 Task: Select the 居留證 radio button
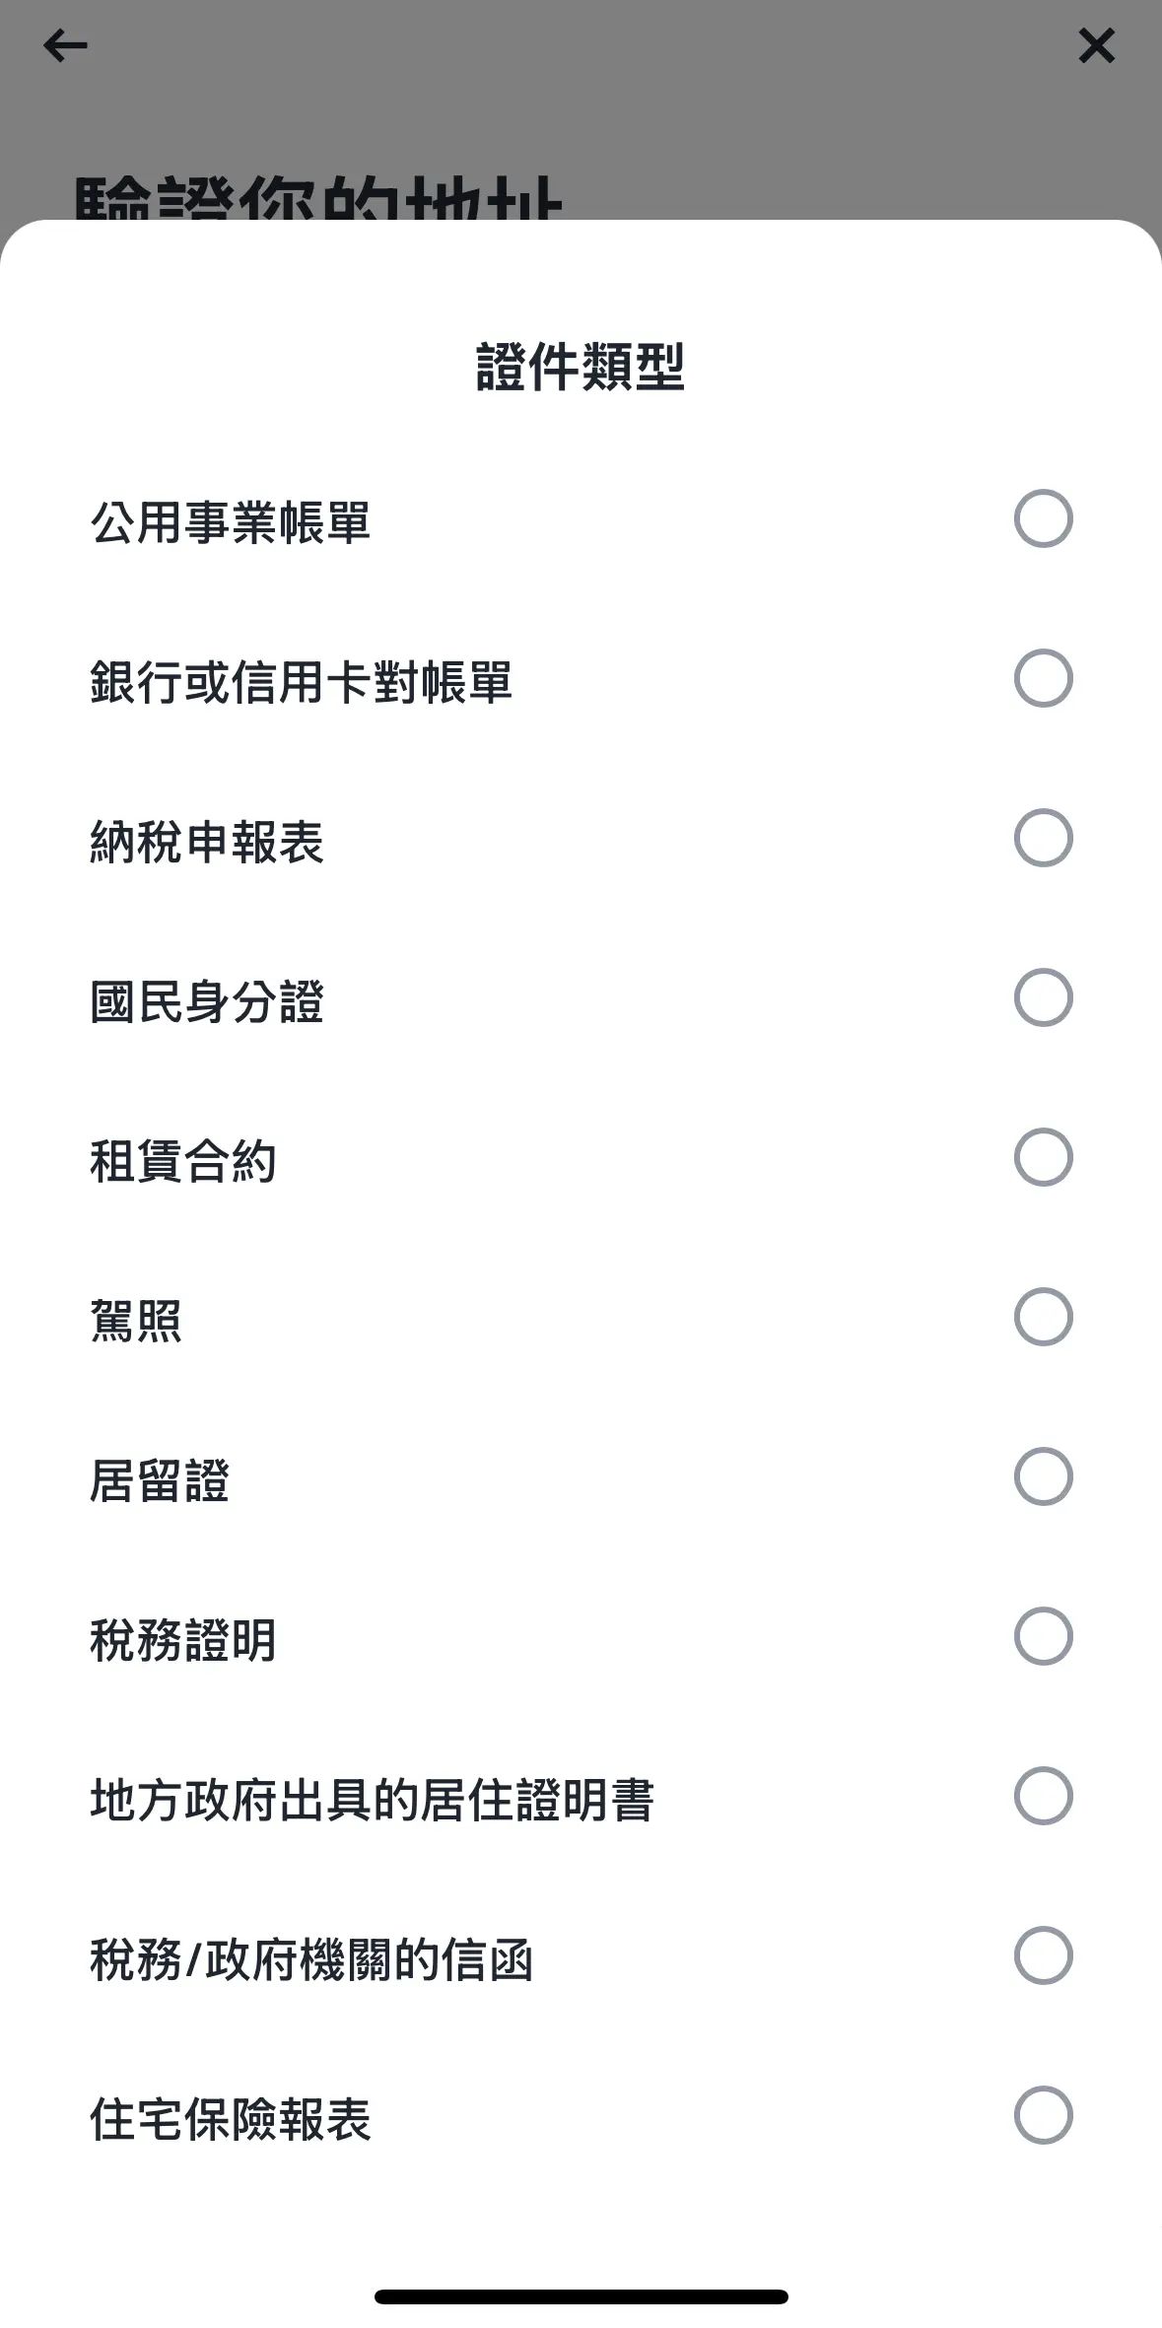(1043, 1476)
